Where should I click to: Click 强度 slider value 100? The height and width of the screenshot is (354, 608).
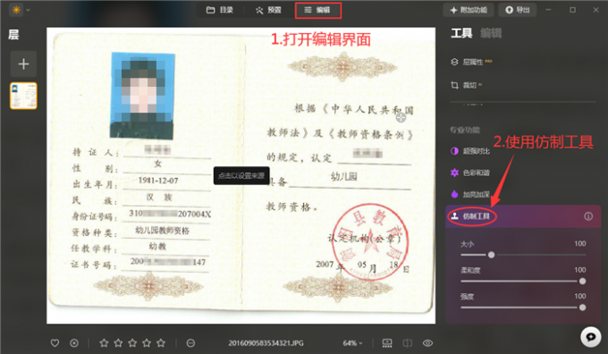(580, 296)
